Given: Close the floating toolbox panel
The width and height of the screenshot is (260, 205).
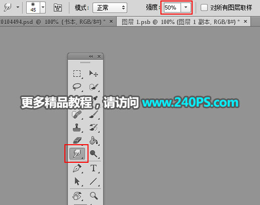Looking at the screenshot, I should (99, 56).
